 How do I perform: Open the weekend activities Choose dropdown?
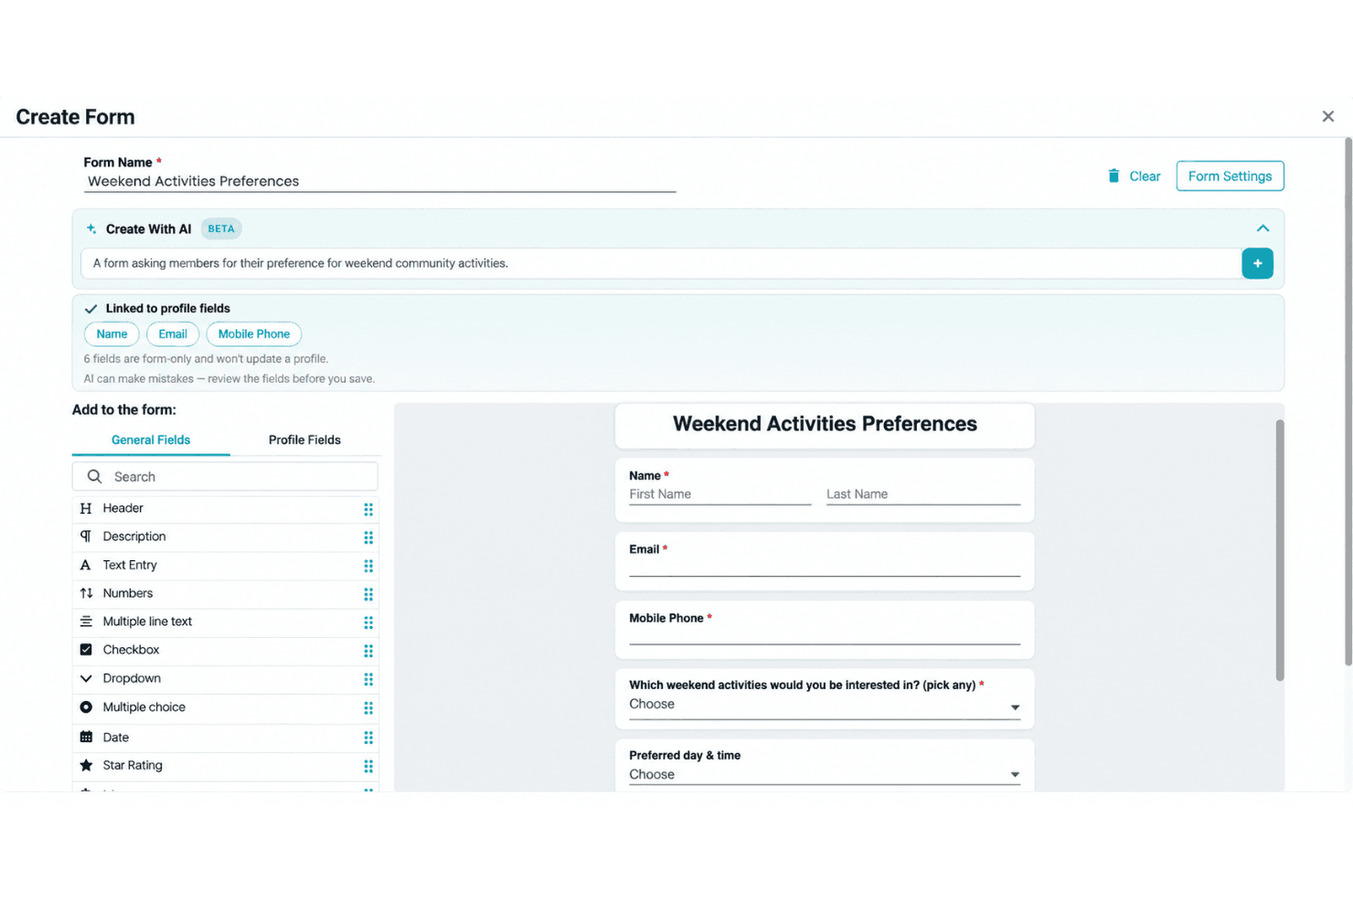pos(825,705)
